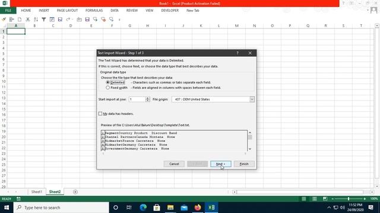The image size is (380, 213).
Task: Select the Delimited radio option
Action: click(x=108, y=82)
